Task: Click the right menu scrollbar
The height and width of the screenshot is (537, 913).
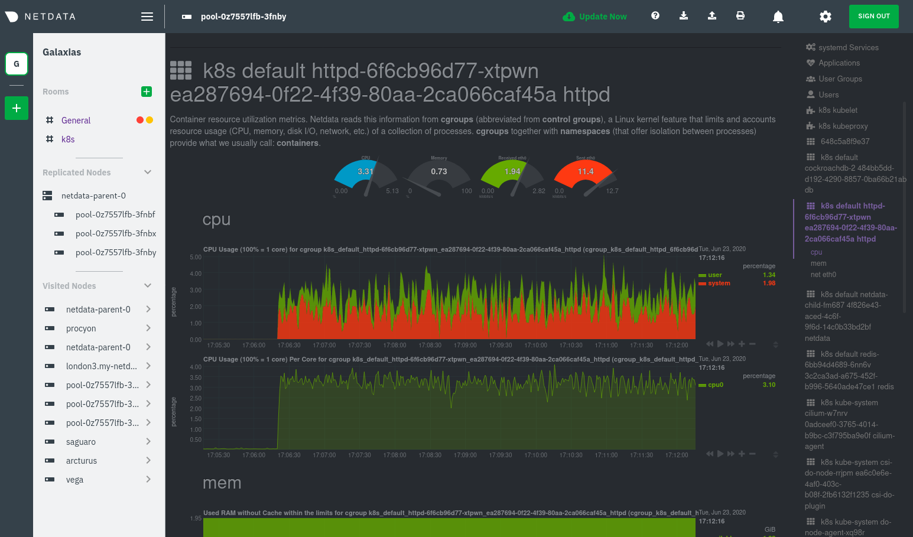Action: point(904,207)
